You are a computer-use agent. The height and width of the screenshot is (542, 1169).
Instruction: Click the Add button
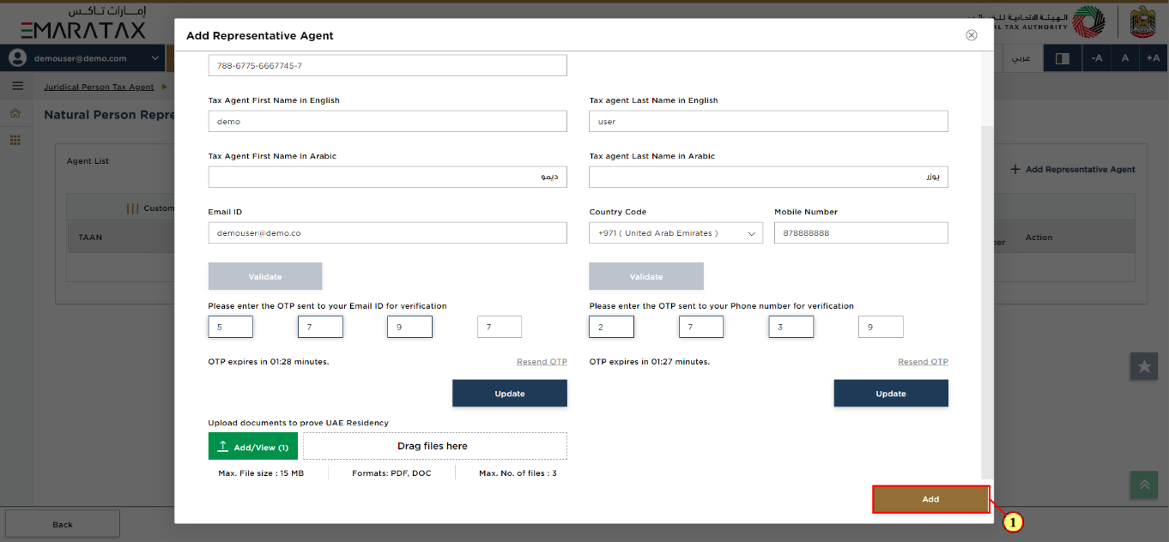(x=931, y=499)
